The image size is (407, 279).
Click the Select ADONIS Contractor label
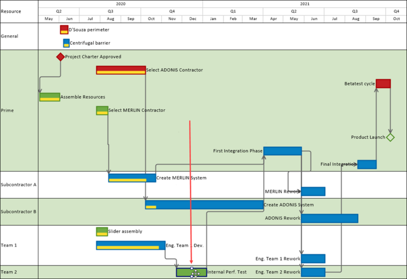(175, 70)
